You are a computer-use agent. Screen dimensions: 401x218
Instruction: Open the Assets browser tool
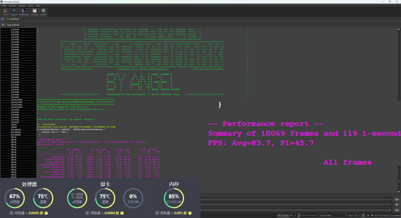(44, 12)
